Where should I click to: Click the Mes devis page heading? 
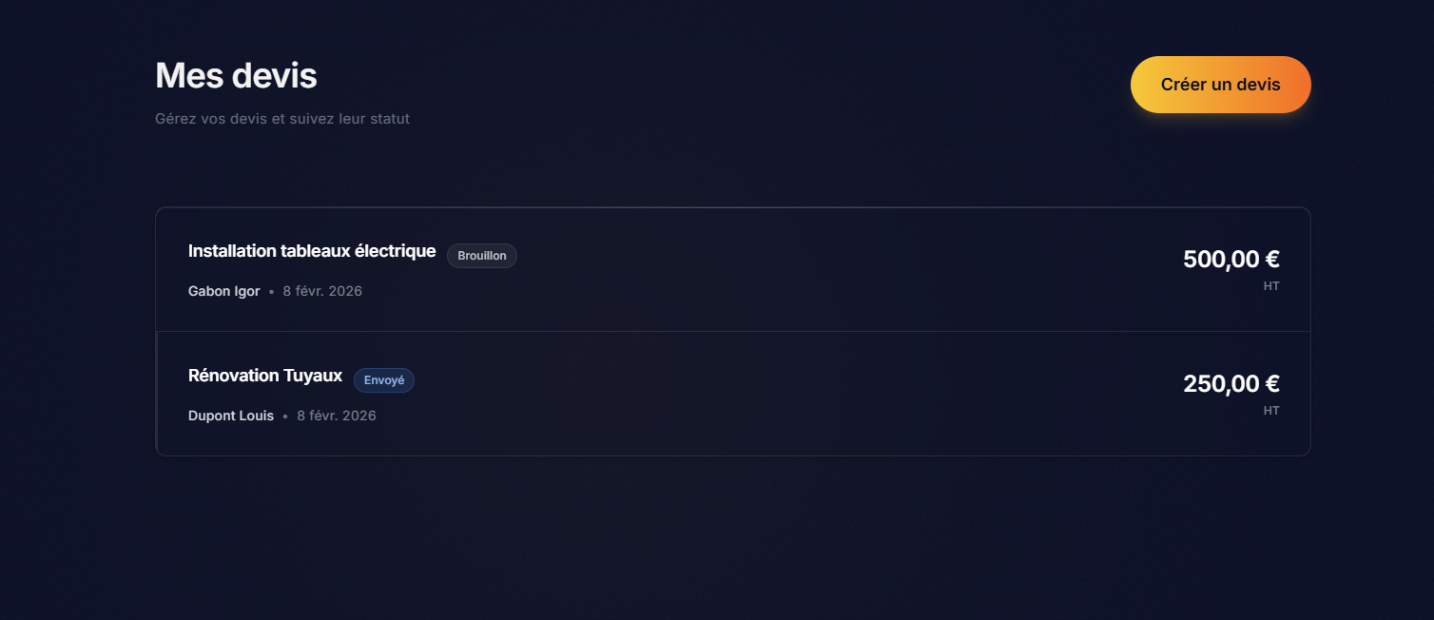click(x=236, y=75)
